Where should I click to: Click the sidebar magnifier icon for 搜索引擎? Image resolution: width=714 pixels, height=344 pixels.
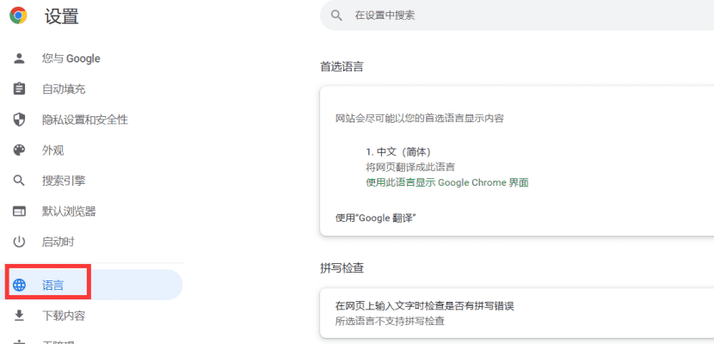(19, 181)
